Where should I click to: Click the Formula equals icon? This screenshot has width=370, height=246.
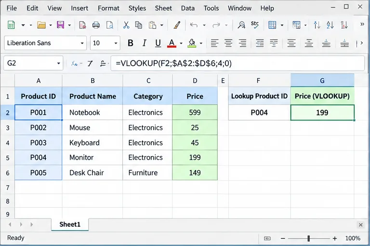click(103, 63)
